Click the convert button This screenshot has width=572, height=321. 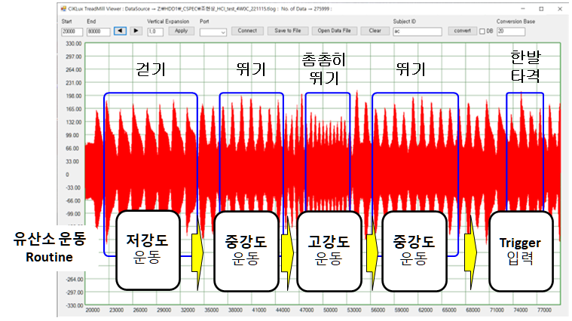coord(462,31)
